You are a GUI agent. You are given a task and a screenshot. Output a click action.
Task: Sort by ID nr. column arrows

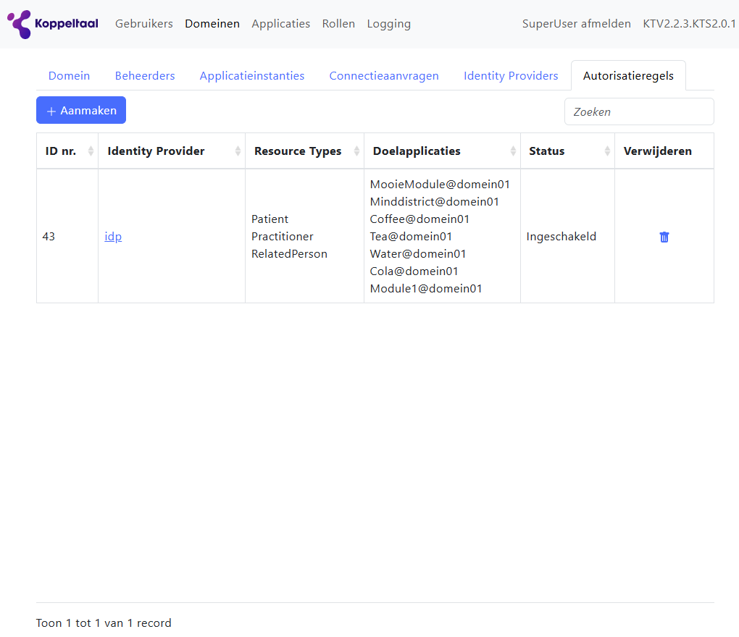tap(91, 151)
